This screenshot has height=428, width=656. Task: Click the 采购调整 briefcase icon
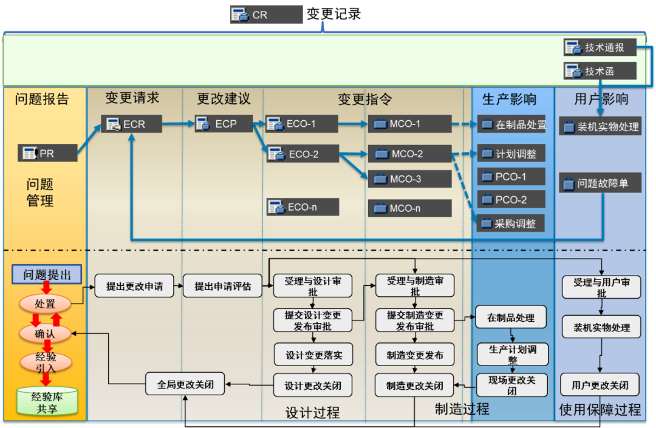click(486, 223)
